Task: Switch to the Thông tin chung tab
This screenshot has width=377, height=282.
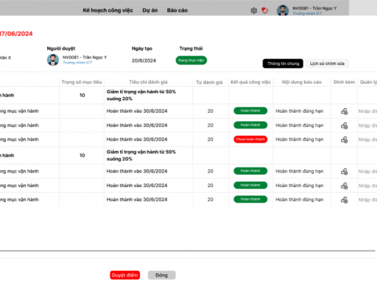Action: pos(283,63)
